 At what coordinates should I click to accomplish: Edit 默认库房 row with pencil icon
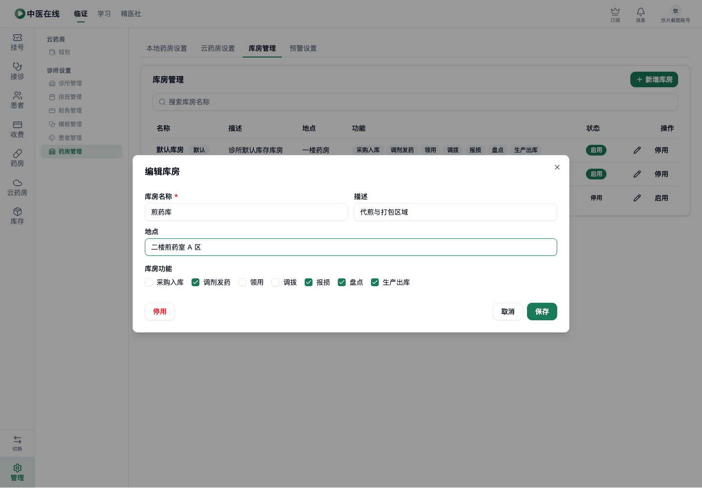637,150
